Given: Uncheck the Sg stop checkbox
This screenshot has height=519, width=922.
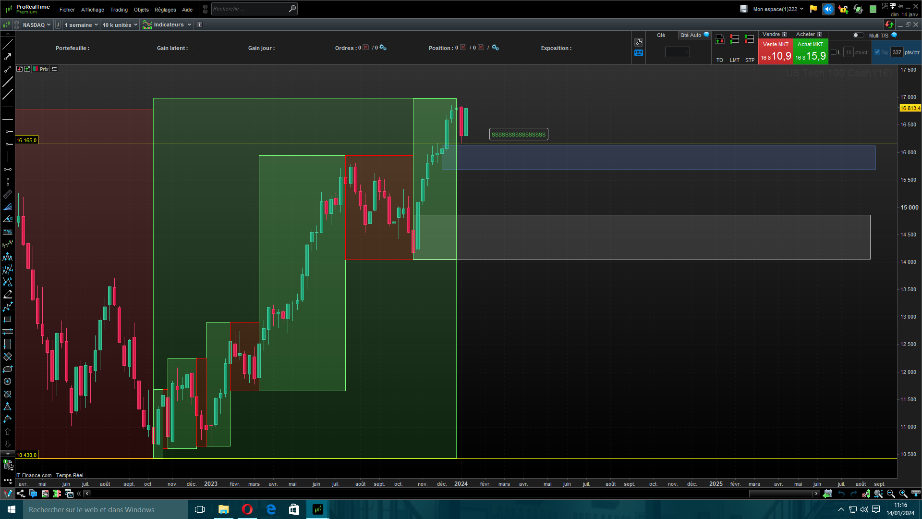Looking at the screenshot, I should click(877, 52).
